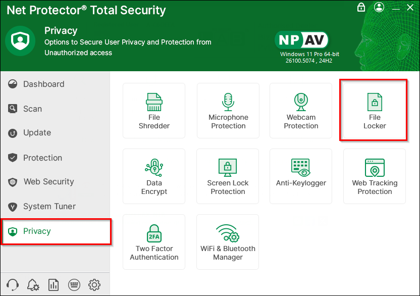This screenshot has height=296, width=420.
Task: Select System Tuner from the sidebar
Action: [49, 207]
